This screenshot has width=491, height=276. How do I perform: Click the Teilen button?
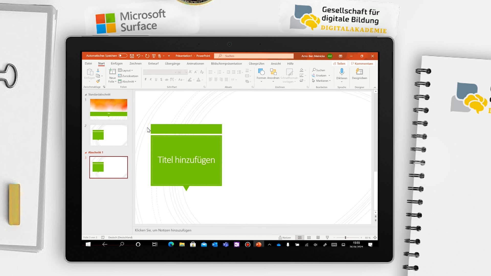pos(339,64)
